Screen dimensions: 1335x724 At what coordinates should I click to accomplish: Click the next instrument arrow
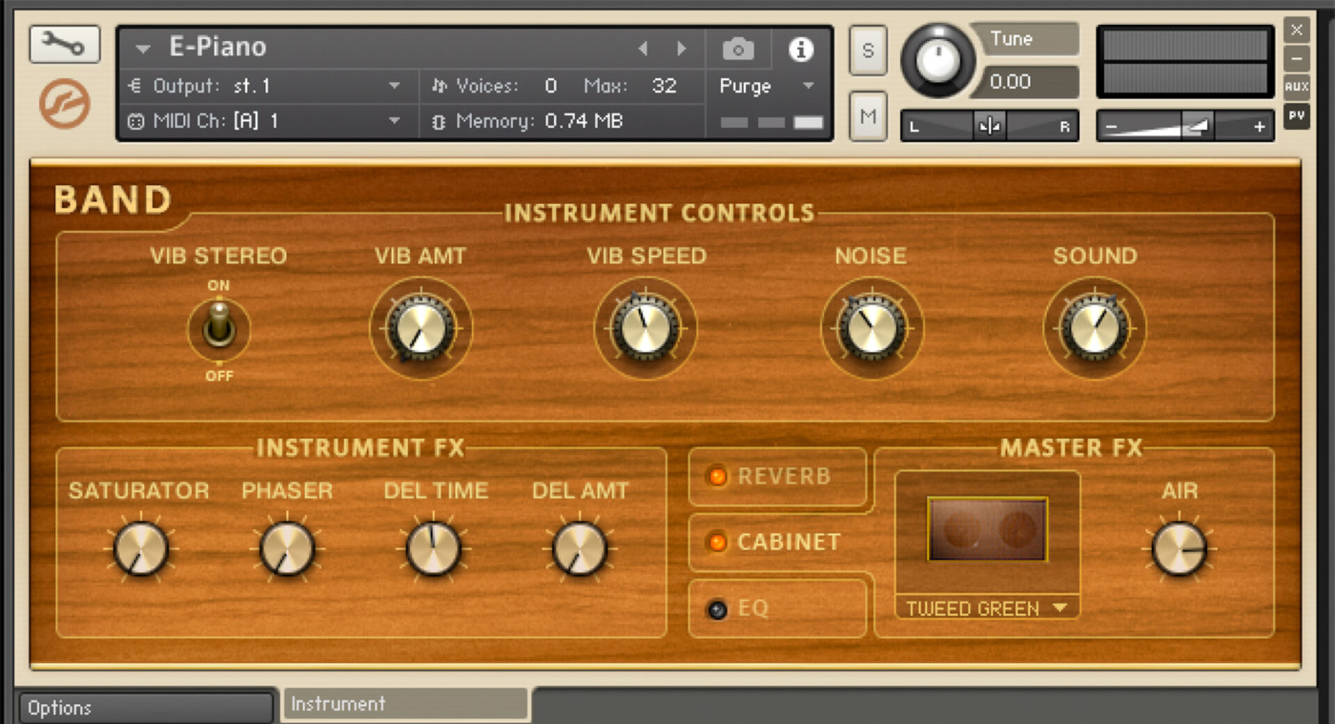click(x=681, y=49)
